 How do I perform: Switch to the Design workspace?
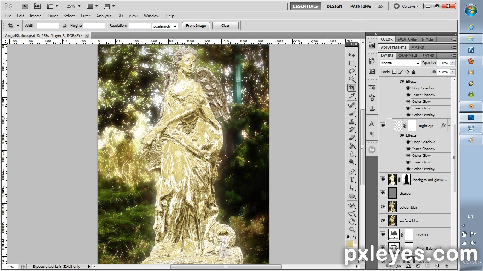click(334, 6)
